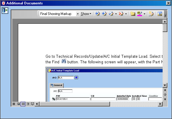
Task: Click the binoculars Find icon in document text
Action: (64, 61)
